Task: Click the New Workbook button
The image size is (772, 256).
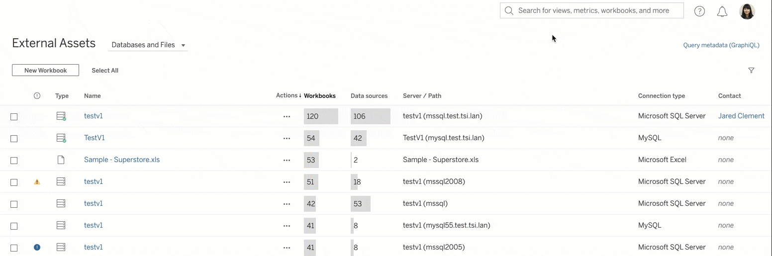Action: [45, 71]
